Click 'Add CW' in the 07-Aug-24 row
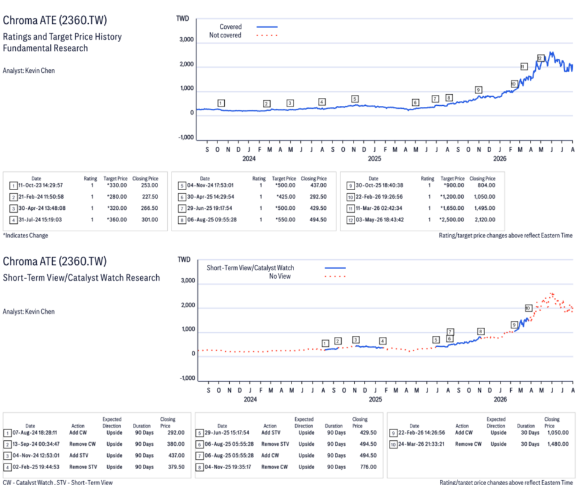 (78, 432)
